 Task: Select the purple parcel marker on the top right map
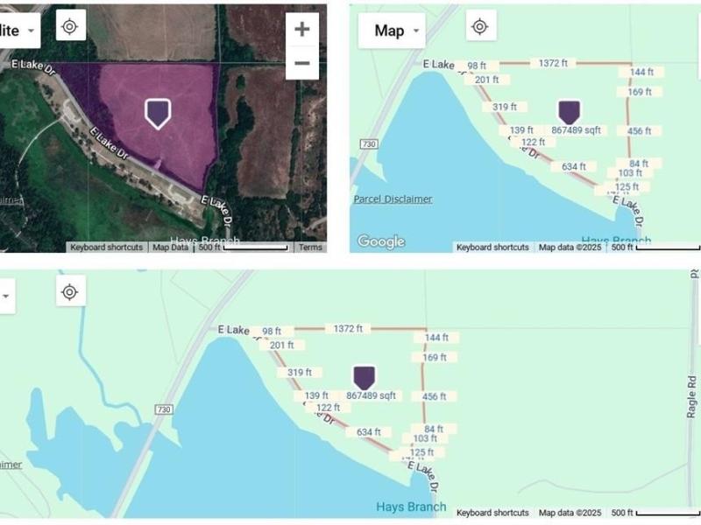tap(569, 112)
